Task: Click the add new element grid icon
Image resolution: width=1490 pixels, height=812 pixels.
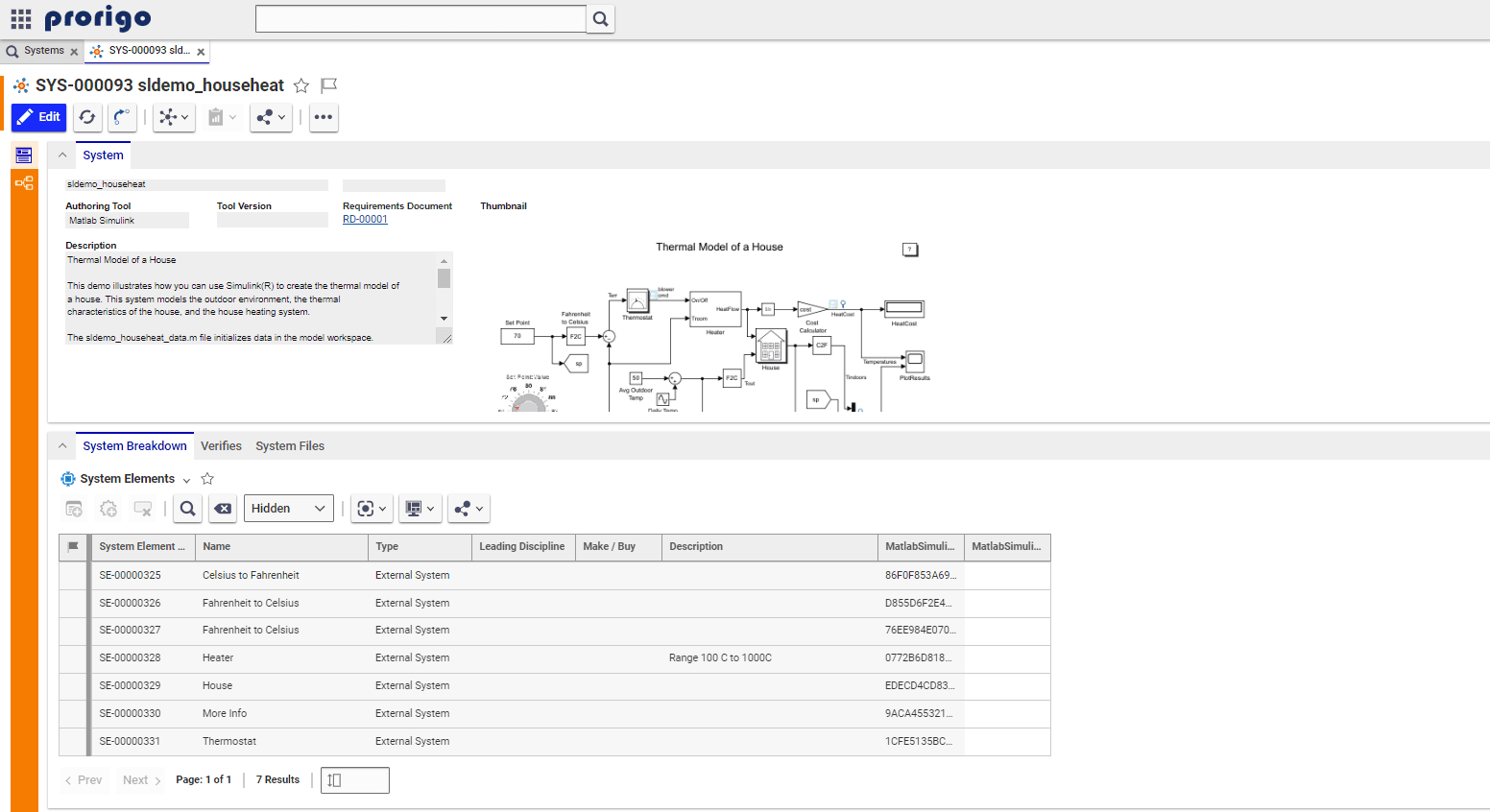Action: [x=74, y=509]
